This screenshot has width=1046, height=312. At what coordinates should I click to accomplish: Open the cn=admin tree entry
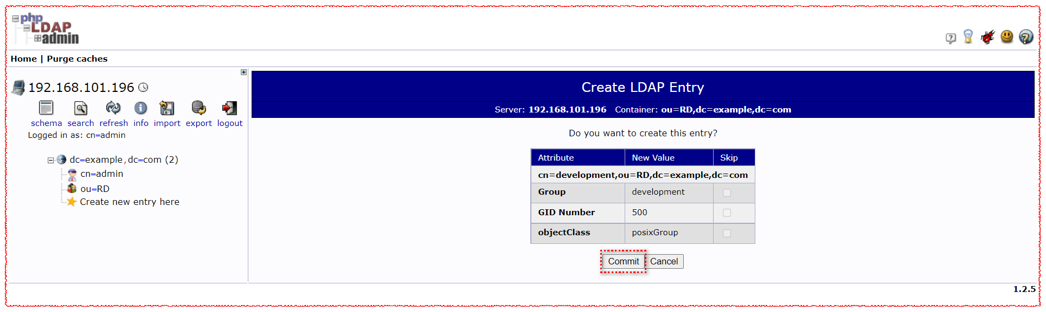102,174
